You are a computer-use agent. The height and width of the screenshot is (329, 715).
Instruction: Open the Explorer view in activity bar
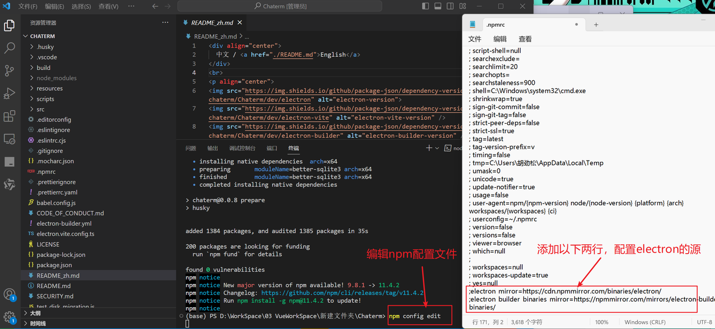[x=9, y=26]
